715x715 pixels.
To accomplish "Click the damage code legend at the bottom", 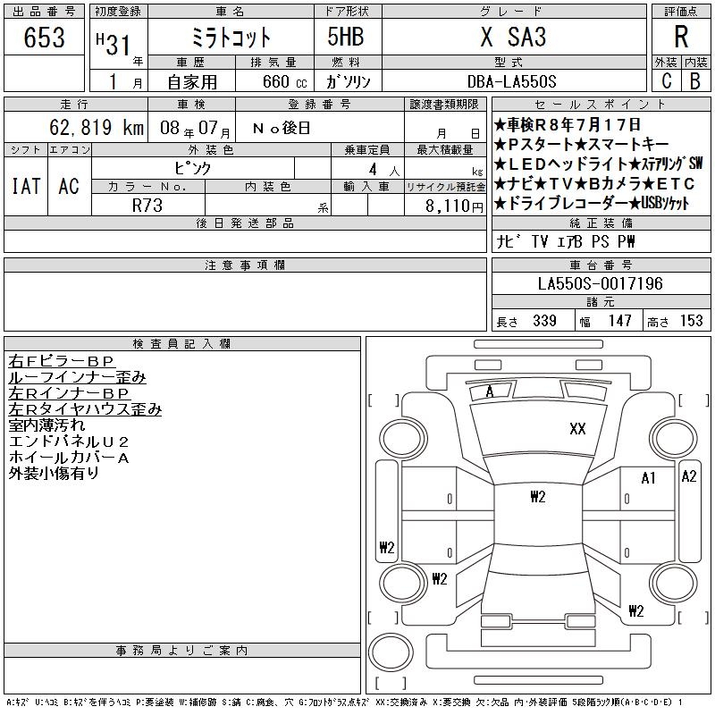I will click(x=345, y=702).
